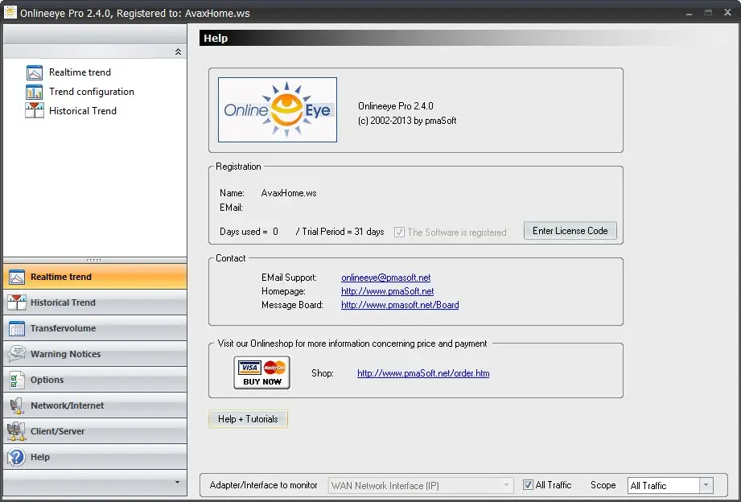Click the 'Onlineeye Pro 2.4.0' version text
The width and height of the screenshot is (741, 502).
click(x=396, y=106)
